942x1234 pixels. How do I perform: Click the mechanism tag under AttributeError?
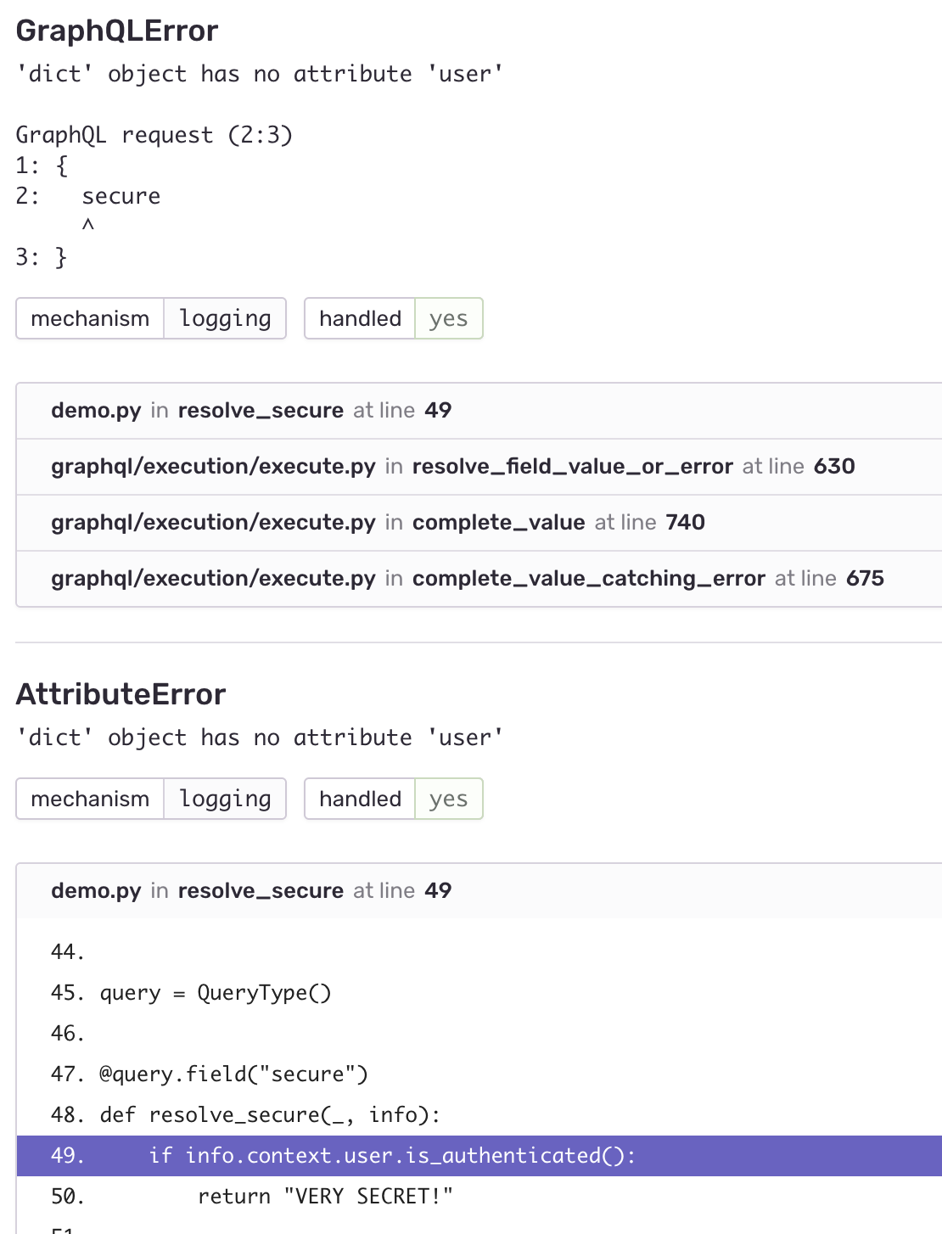(90, 799)
